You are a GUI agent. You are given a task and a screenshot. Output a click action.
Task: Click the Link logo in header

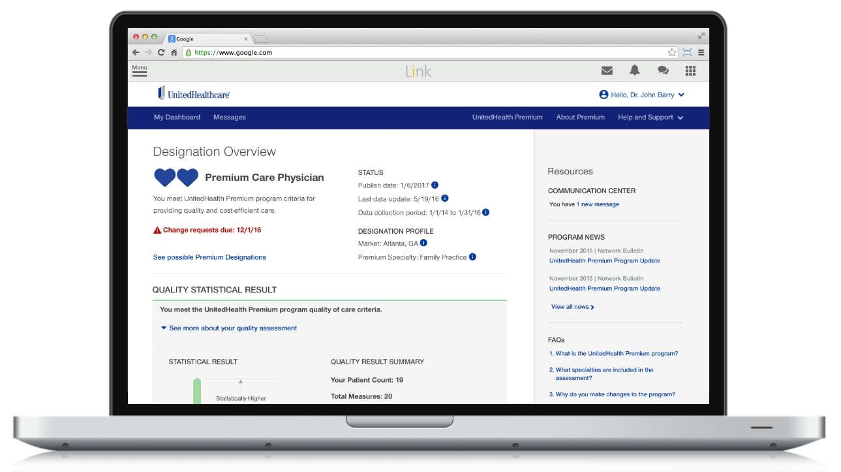418,71
